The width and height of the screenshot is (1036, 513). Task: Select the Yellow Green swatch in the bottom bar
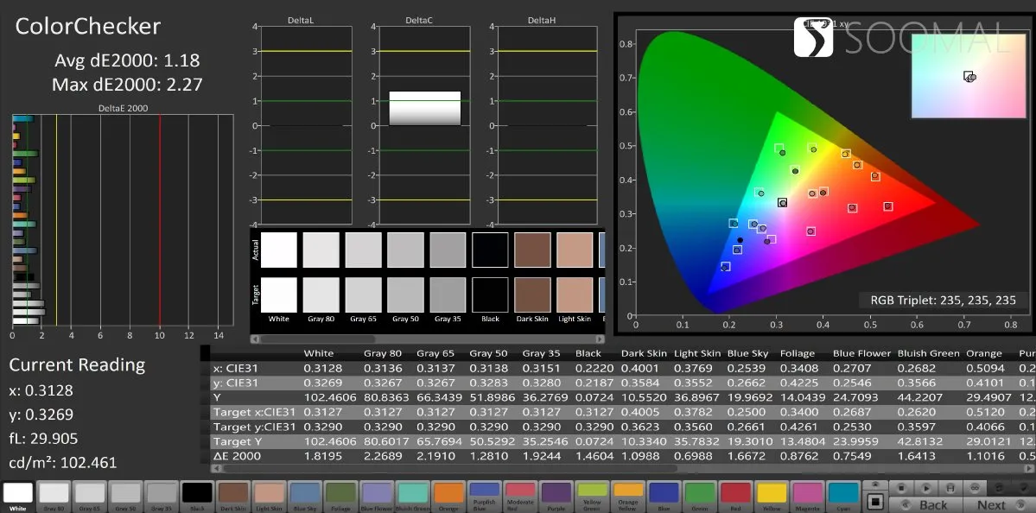click(591, 496)
